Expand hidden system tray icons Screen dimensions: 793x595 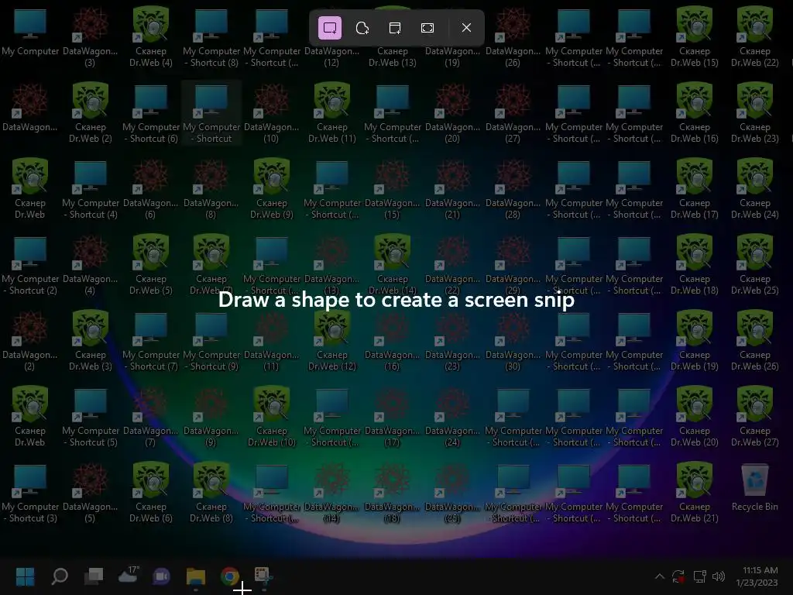coord(660,576)
